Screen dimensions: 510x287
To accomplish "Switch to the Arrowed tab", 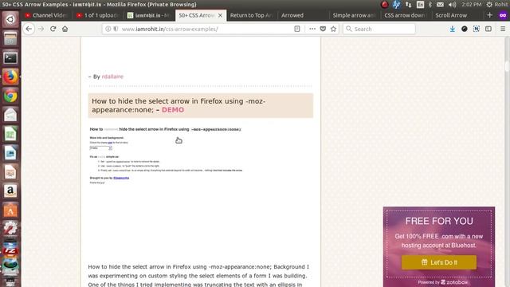I will click(303, 15).
